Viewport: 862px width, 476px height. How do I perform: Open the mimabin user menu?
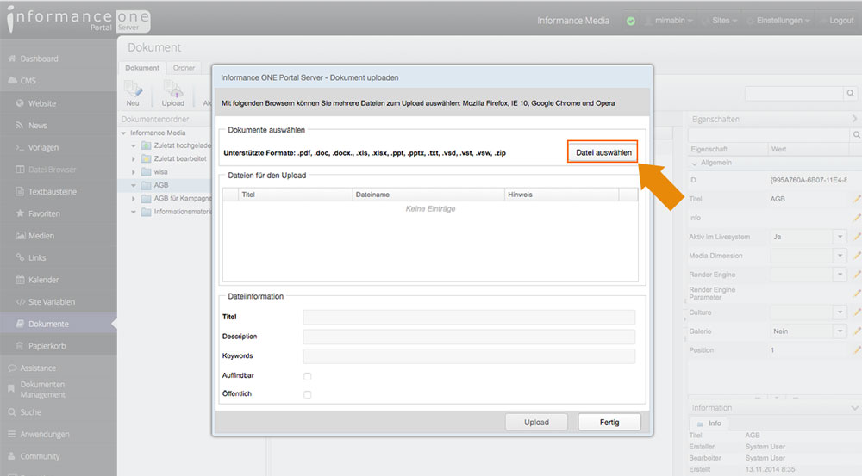coord(669,21)
